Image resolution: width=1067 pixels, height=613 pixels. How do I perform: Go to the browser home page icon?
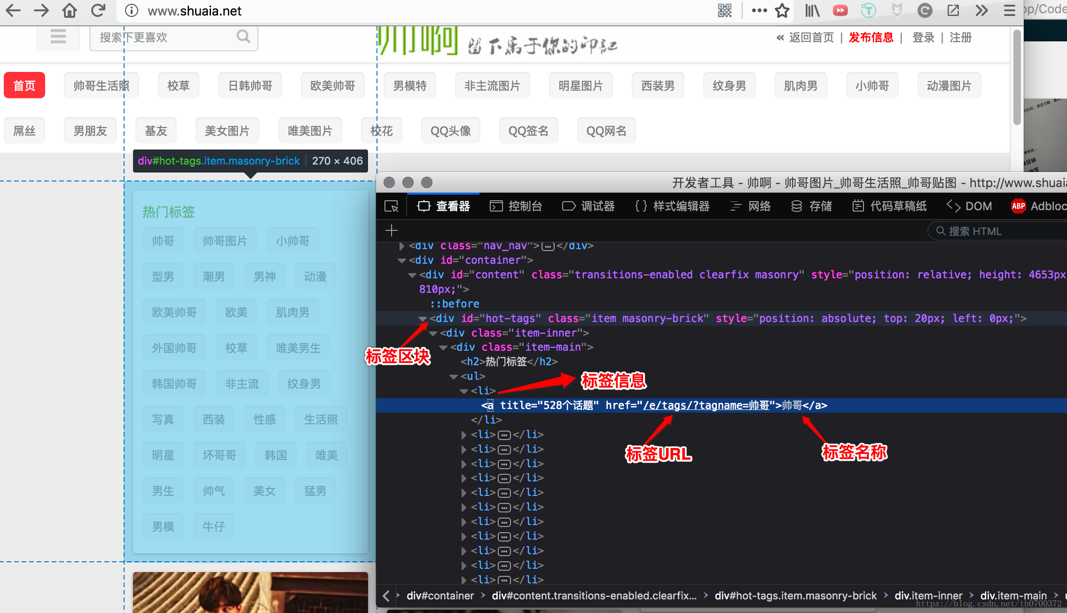pos(70,10)
